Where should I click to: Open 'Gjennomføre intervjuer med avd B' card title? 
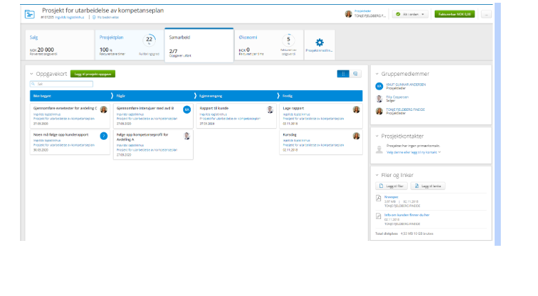point(145,108)
